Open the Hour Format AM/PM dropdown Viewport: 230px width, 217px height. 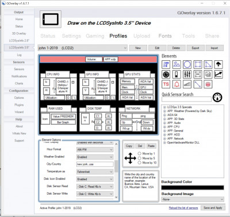(95, 150)
